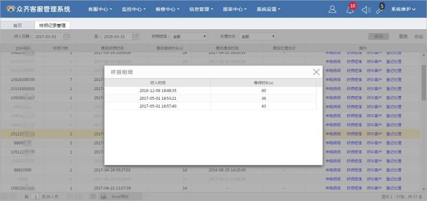Screen dimensions: 427x201
Task: Click the 等待时长(s) column header
Action: pyautogui.click(x=263, y=83)
